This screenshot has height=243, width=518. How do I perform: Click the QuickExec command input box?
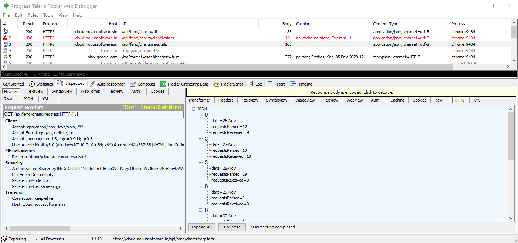259,74
